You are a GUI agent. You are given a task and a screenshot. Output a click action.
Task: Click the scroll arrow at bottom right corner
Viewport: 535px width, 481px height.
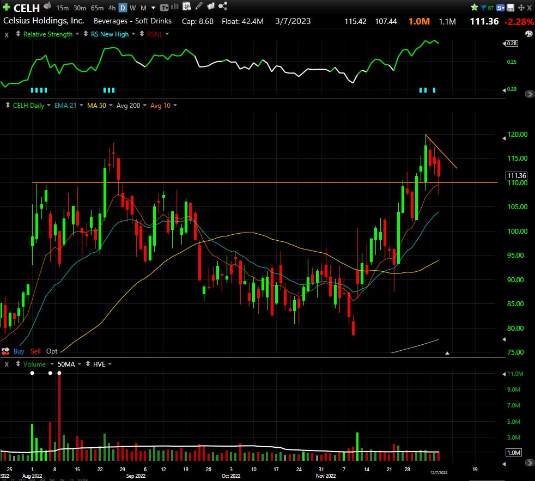pos(530,463)
